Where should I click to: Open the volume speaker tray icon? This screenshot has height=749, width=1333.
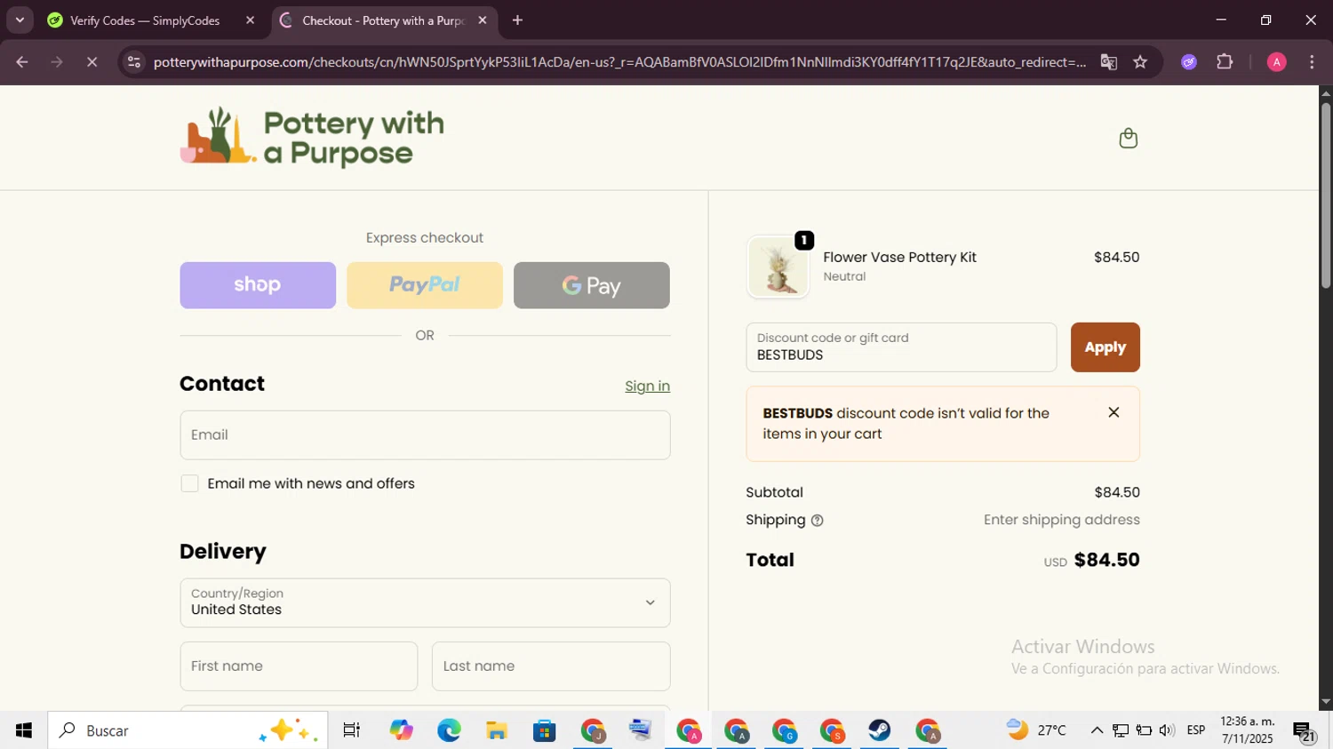[x=1167, y=730]
